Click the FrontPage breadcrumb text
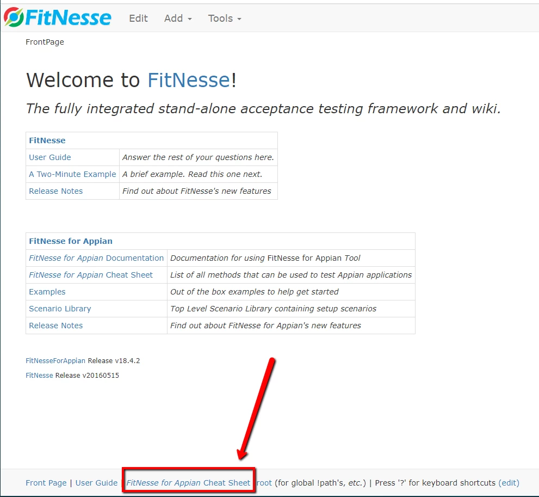This screenshot has height=497, width=539. tap(45, 42)
